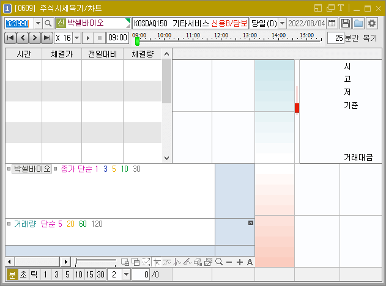Click the trend line indicator tool icon

167,262
